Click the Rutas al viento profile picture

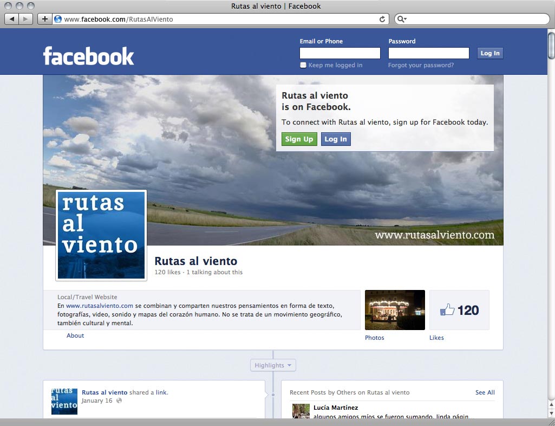point(101,235)
